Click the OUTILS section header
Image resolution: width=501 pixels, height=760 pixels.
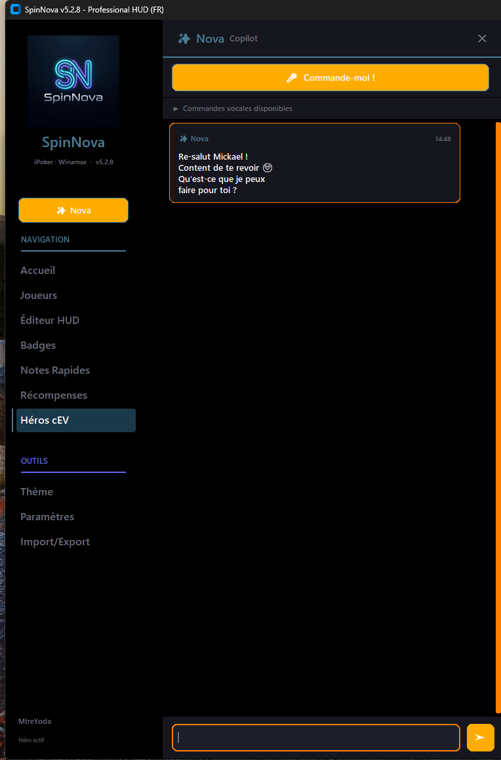[x=34, y=461]
